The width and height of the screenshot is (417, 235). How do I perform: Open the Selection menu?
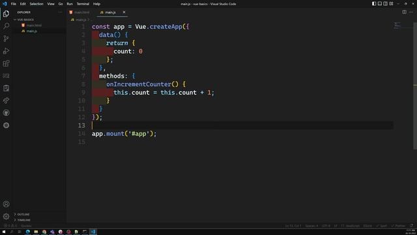pyautogui.click(x=36, y=4)
